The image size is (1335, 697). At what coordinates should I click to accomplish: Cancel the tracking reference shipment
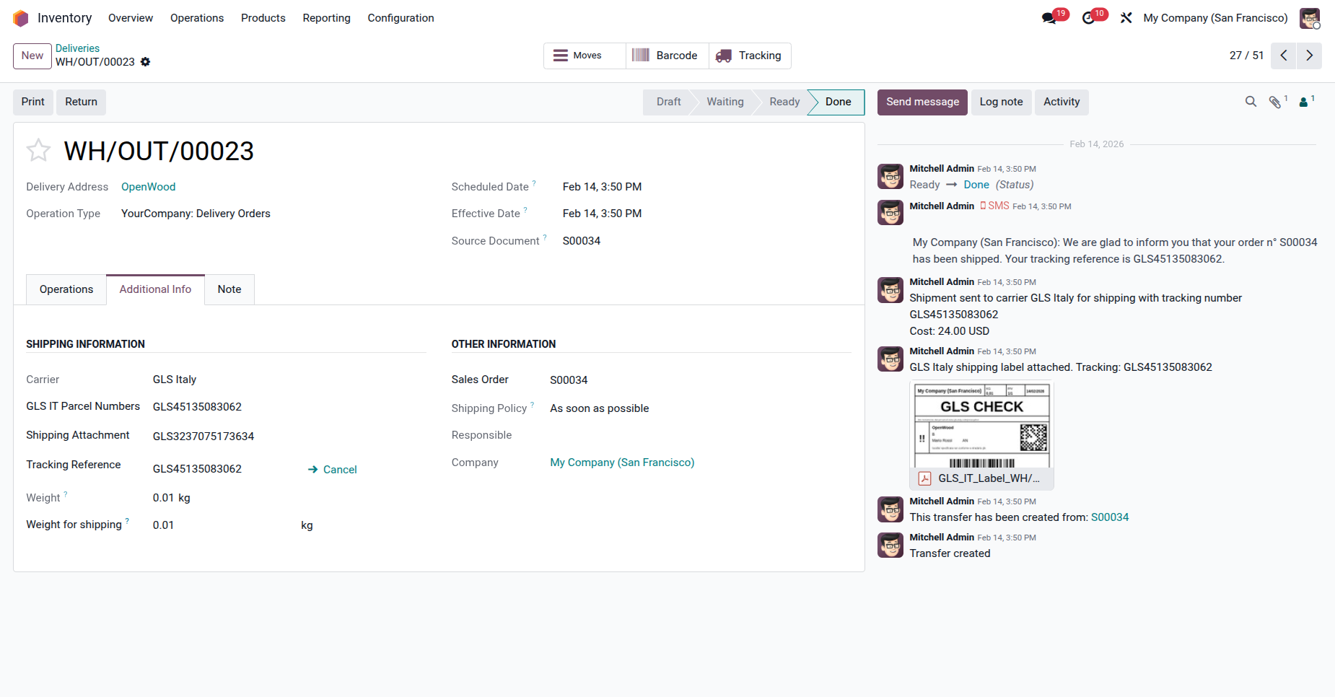coord(333,470)
